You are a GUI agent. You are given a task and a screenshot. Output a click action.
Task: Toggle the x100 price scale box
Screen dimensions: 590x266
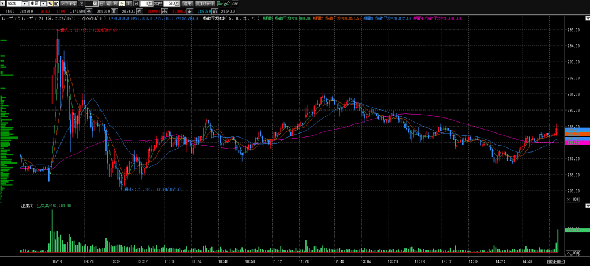[572, 199]
